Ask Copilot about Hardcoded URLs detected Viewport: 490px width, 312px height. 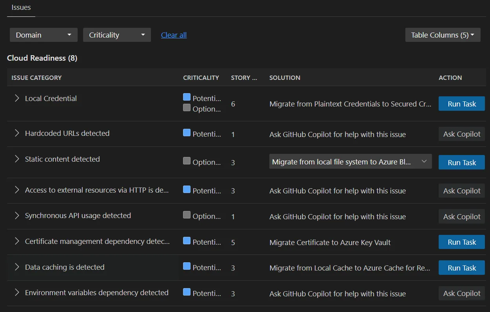[461, 134]
